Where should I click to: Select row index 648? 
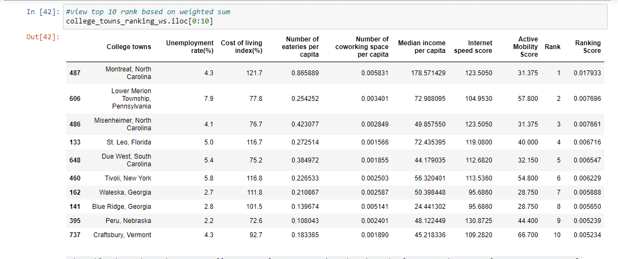pyautogui.click(x=75, y=160)
